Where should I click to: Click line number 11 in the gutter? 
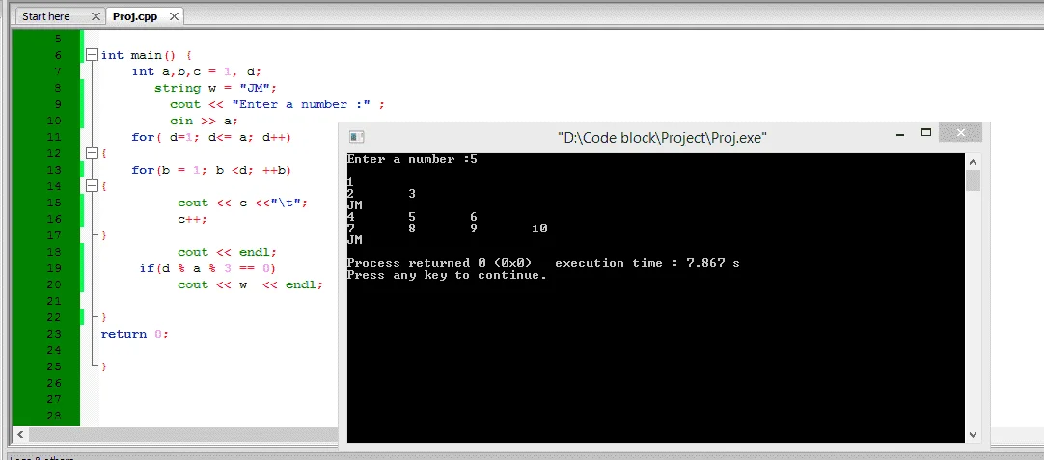click(54, 137)
